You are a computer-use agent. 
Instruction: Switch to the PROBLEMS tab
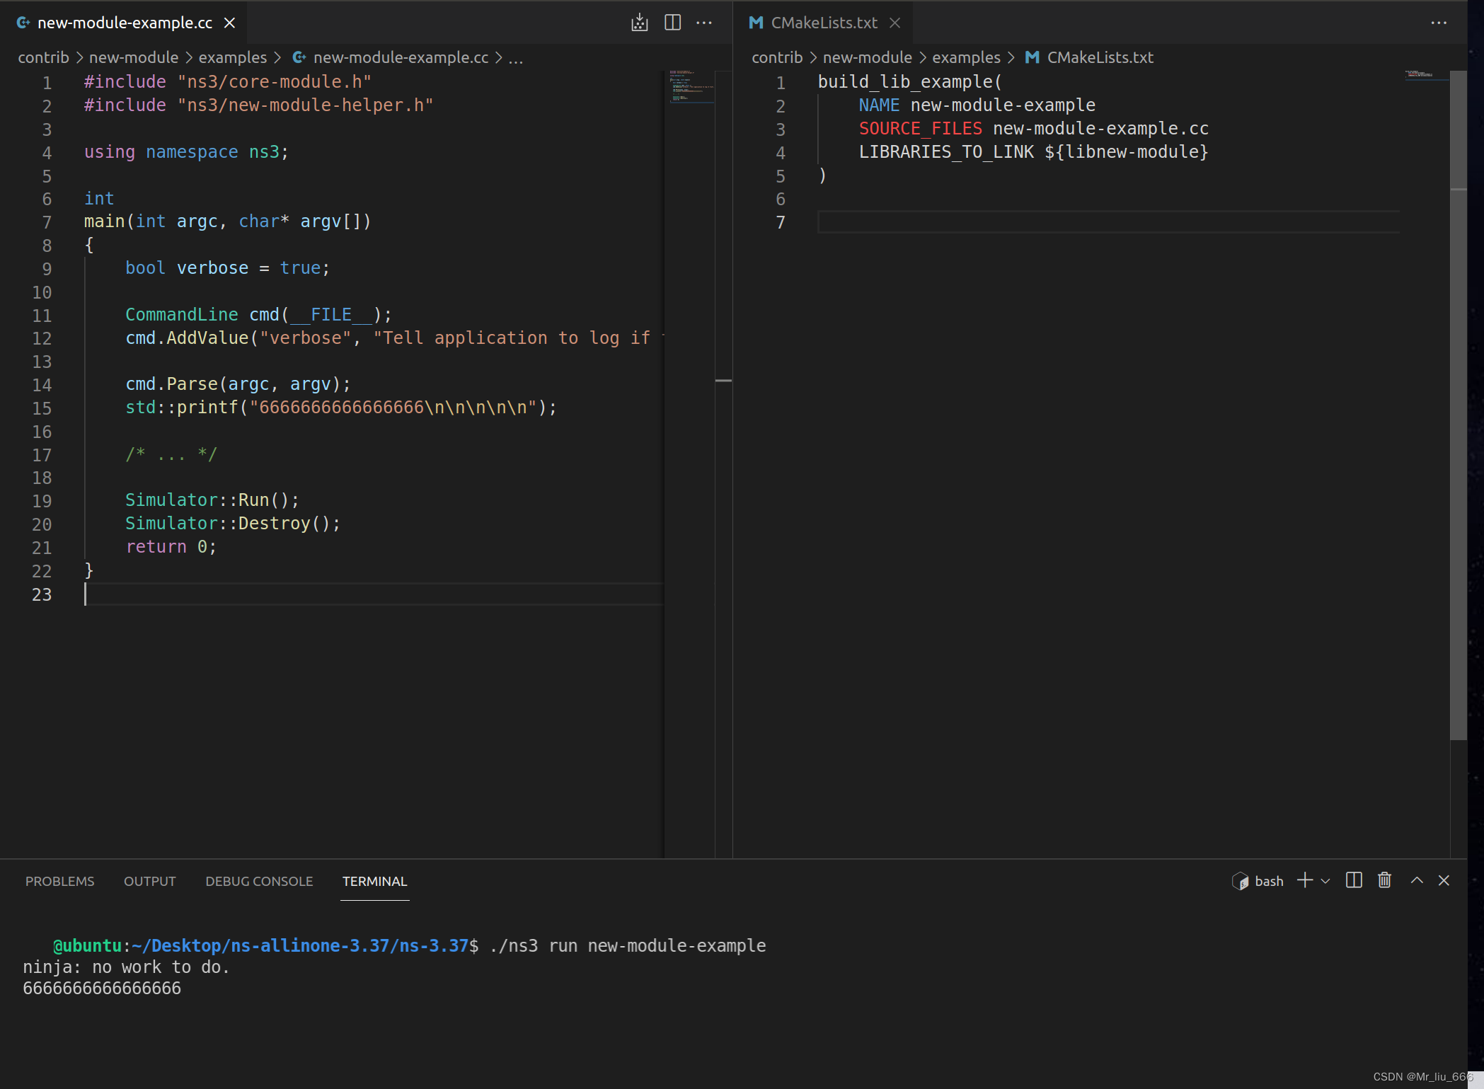(59, 881)
